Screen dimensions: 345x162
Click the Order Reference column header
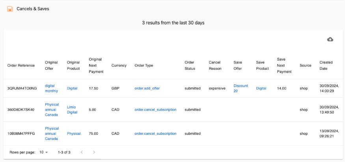[21, 65]
